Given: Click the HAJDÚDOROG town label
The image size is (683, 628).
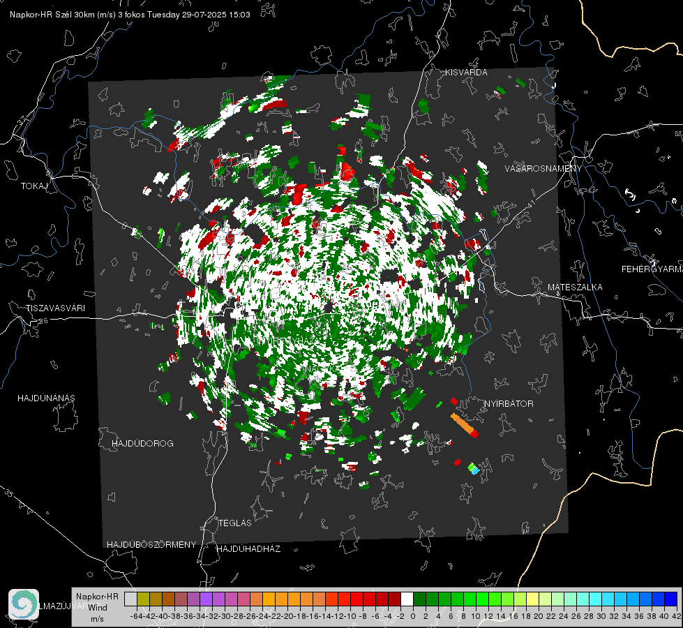Looking at the screenshot, I should tap(142, 444).
